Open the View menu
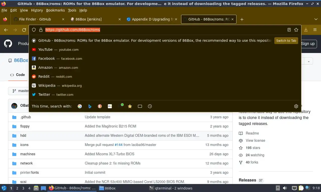 tap(24, 10)
